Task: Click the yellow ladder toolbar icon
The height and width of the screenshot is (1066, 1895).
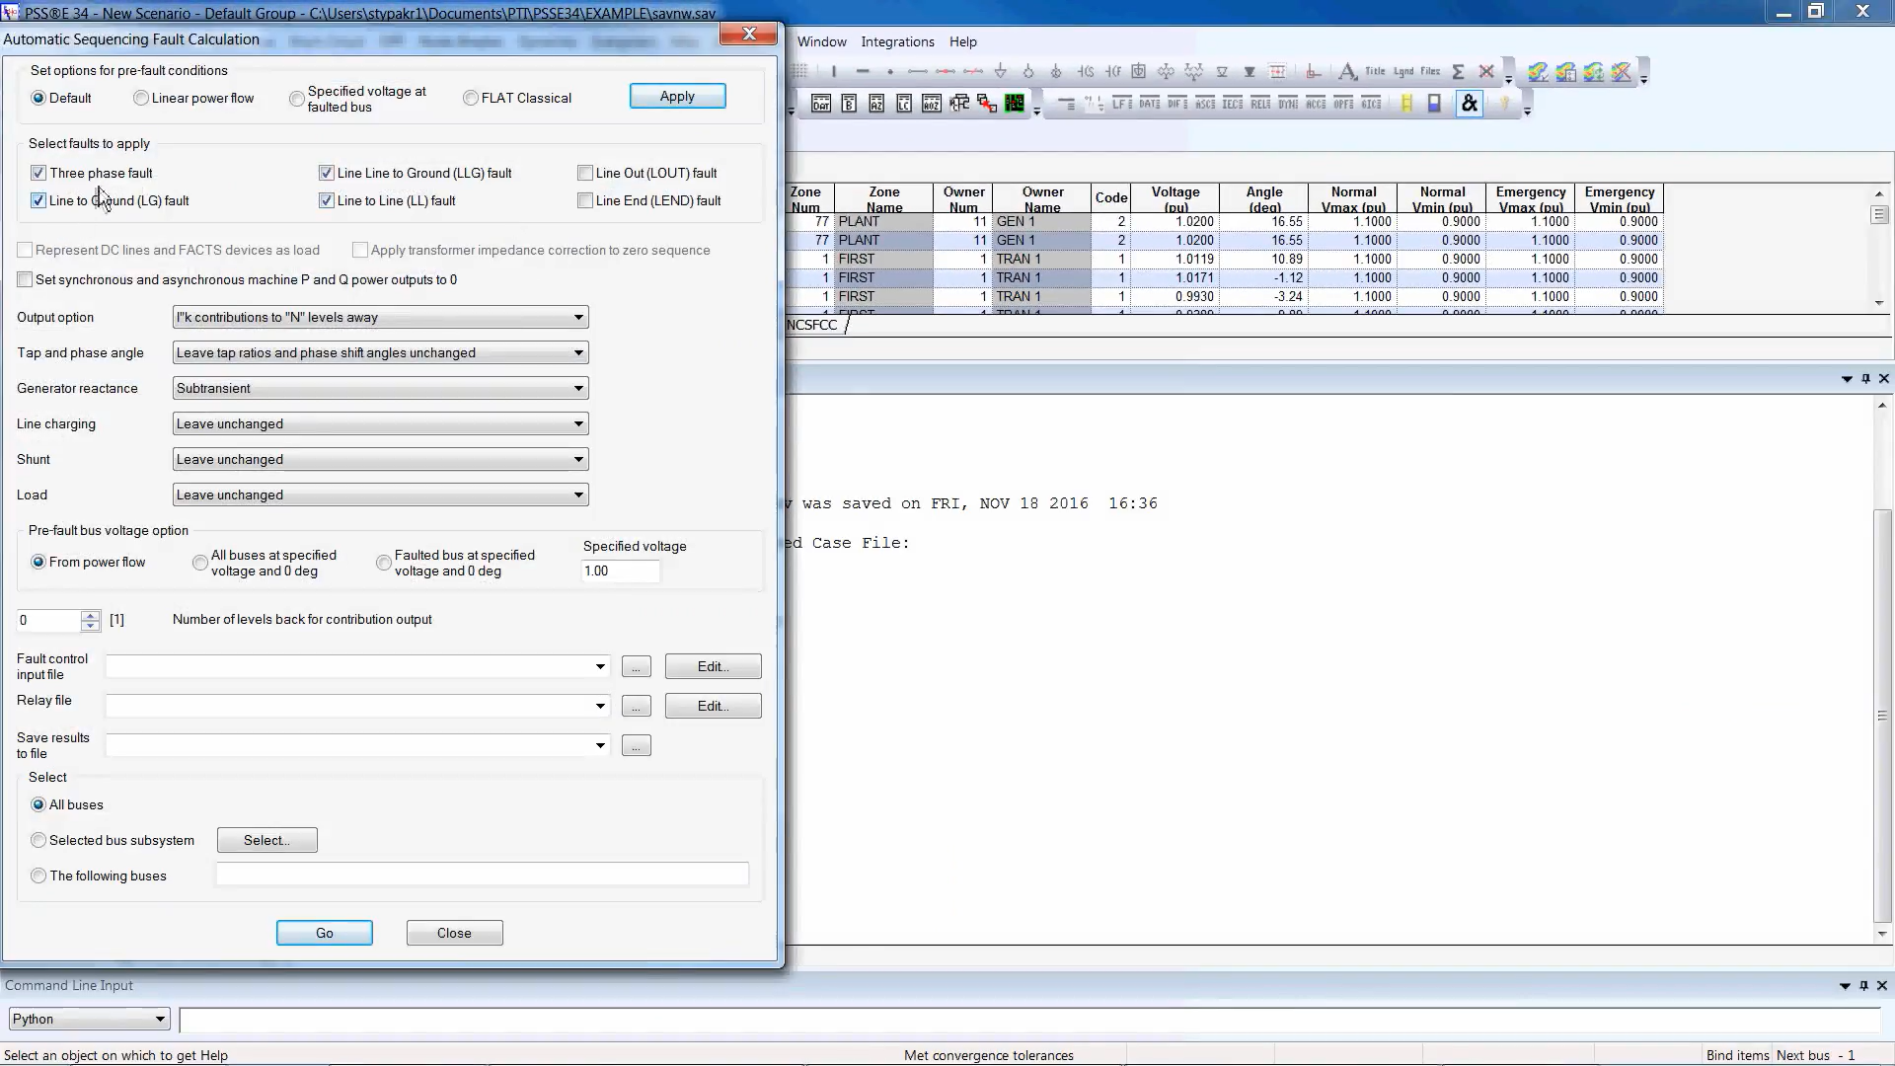Action: pyautogui.click(x=1406, y=104)
